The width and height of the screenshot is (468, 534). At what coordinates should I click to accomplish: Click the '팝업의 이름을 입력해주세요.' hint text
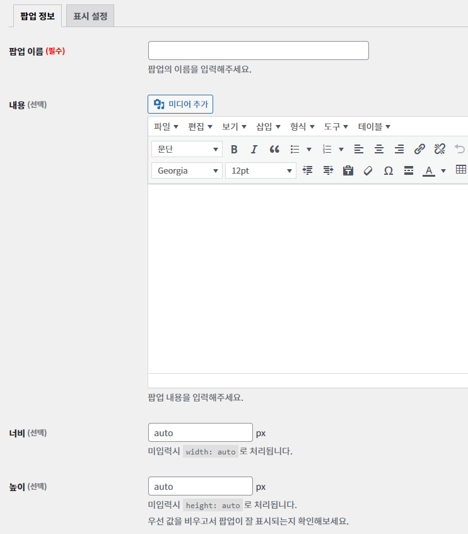click(x=200, y=69)
